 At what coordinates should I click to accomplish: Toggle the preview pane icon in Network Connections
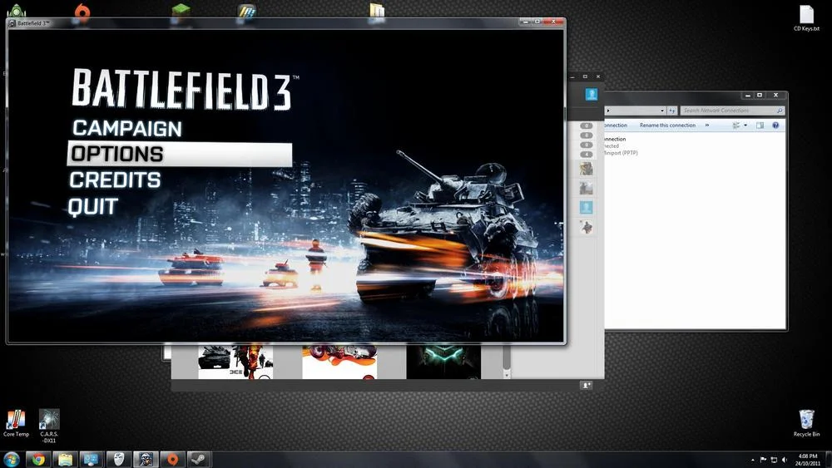pyautogui.click(x=760, y=125)
